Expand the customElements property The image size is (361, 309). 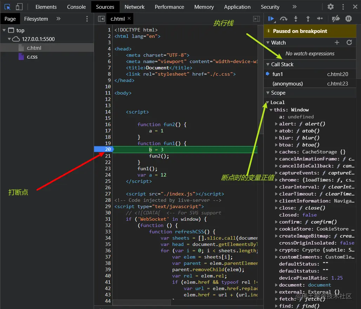click(276, 257)
